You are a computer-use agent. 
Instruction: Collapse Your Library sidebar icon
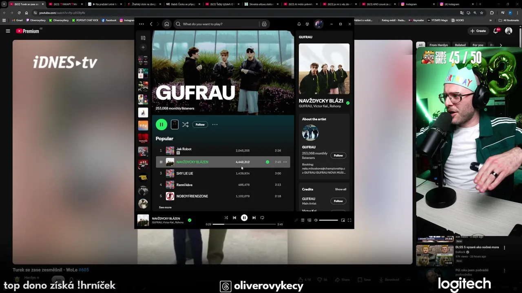(143, 38)
